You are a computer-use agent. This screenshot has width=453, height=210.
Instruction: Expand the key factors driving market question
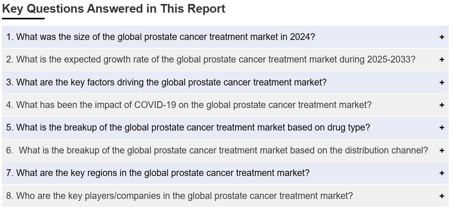(x=225, y=82)
